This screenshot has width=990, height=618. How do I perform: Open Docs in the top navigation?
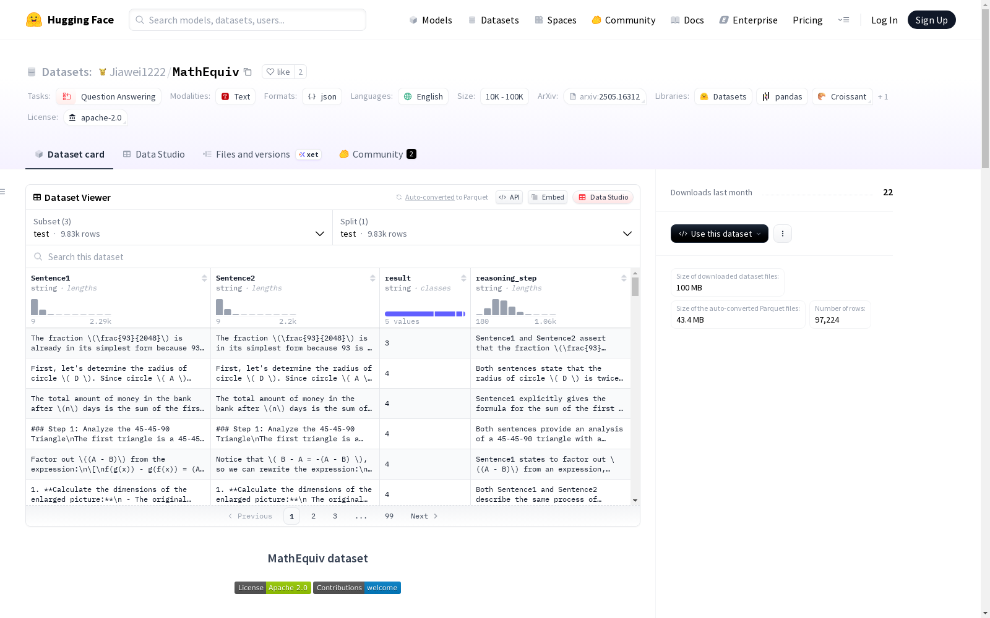coord(687,20)
